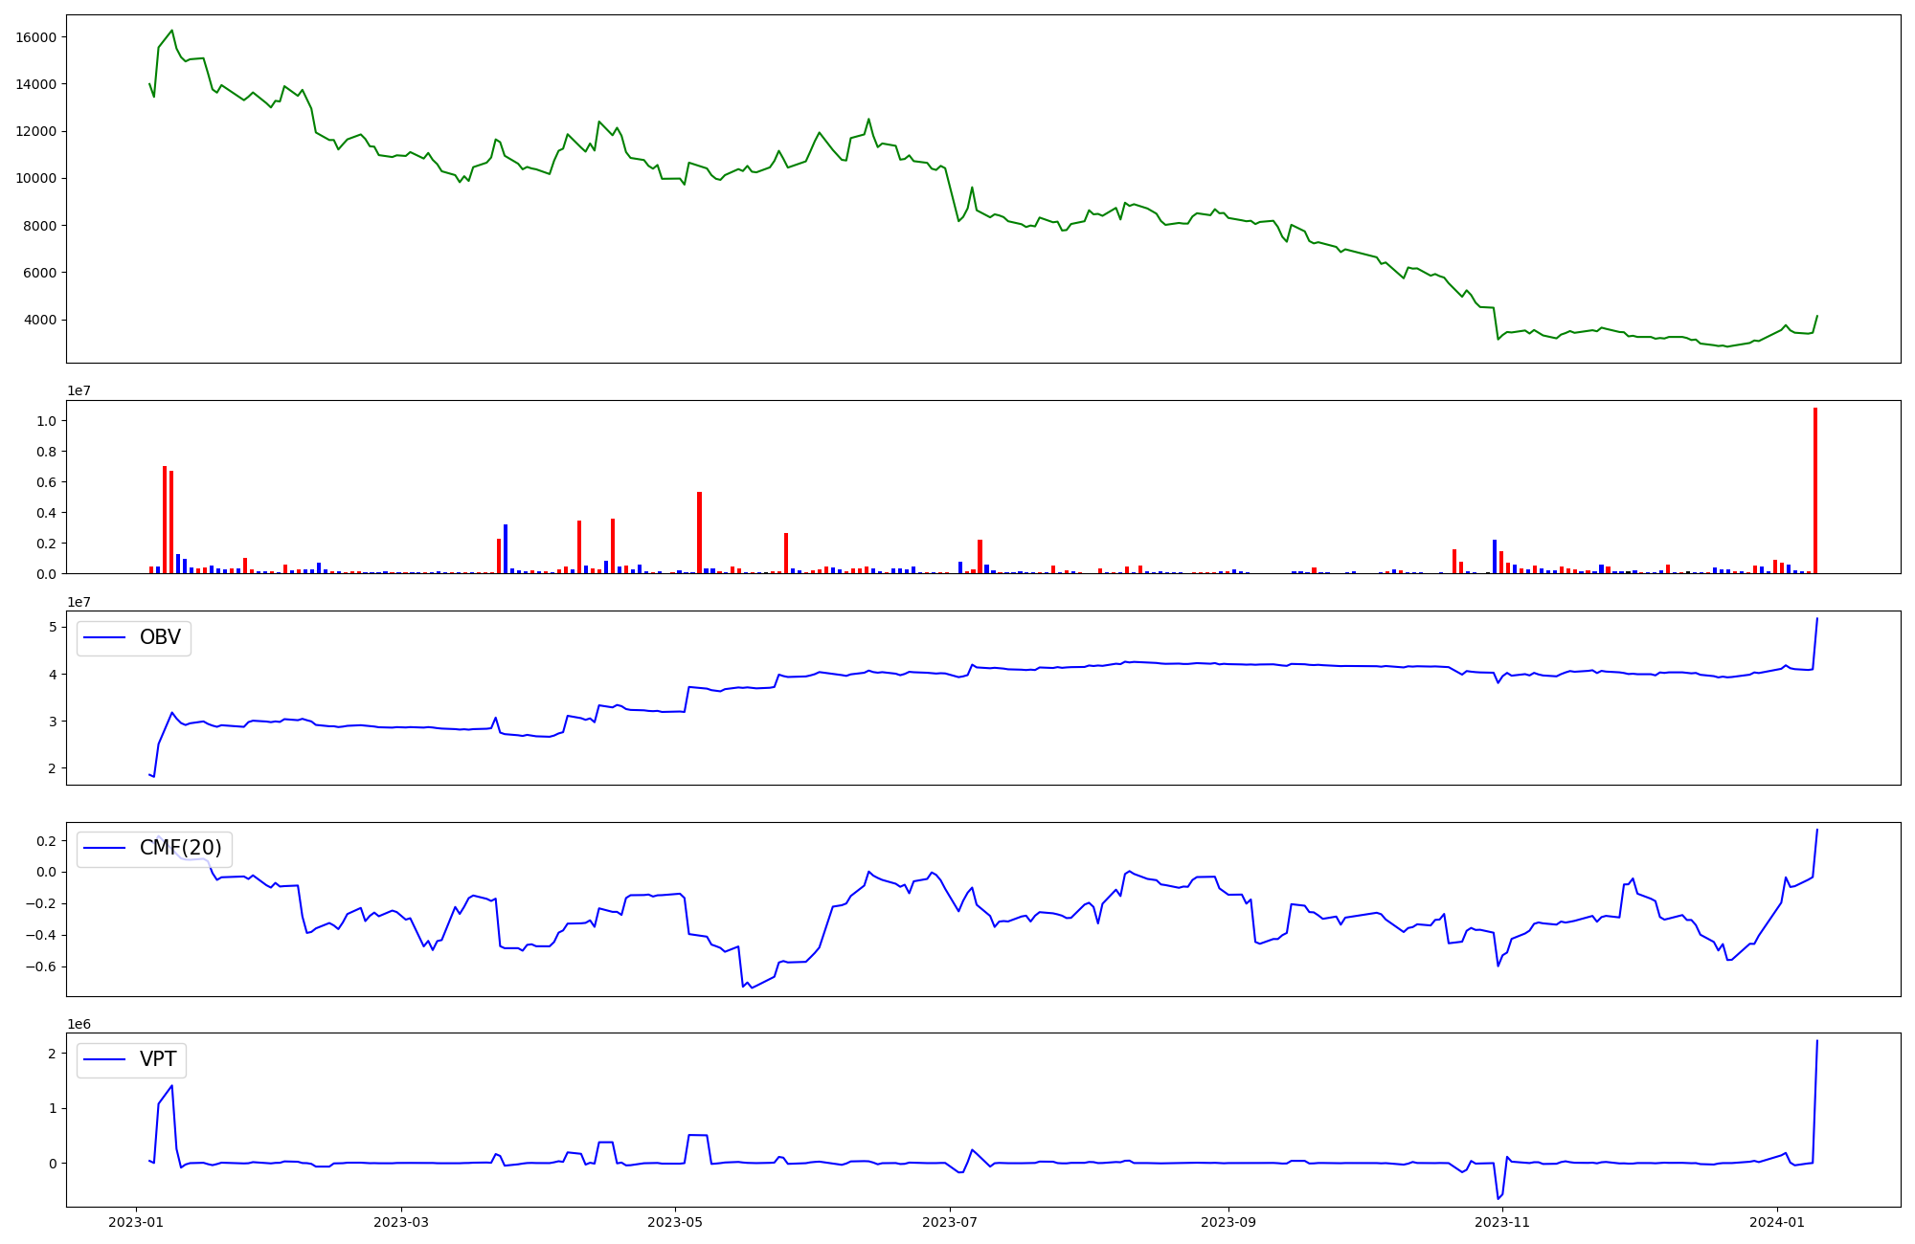
Task: Click the VPT legend label
Action: (x=158, y=1059)
